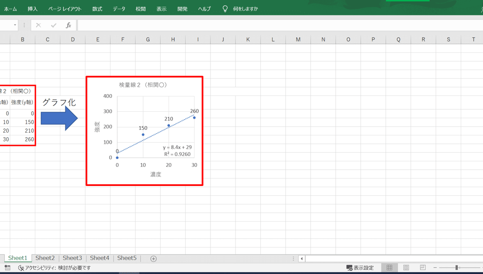Enable Page Layout view
The image size is (483, 274).
coord(406,268)
